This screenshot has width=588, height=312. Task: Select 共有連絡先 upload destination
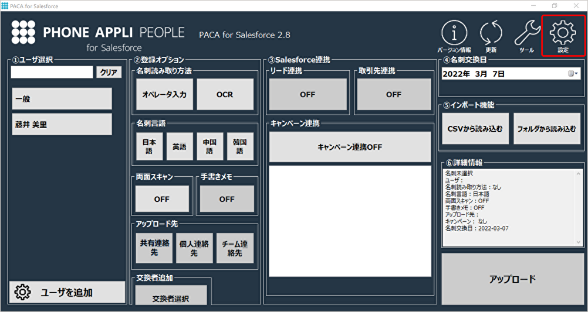click(154, 248)
